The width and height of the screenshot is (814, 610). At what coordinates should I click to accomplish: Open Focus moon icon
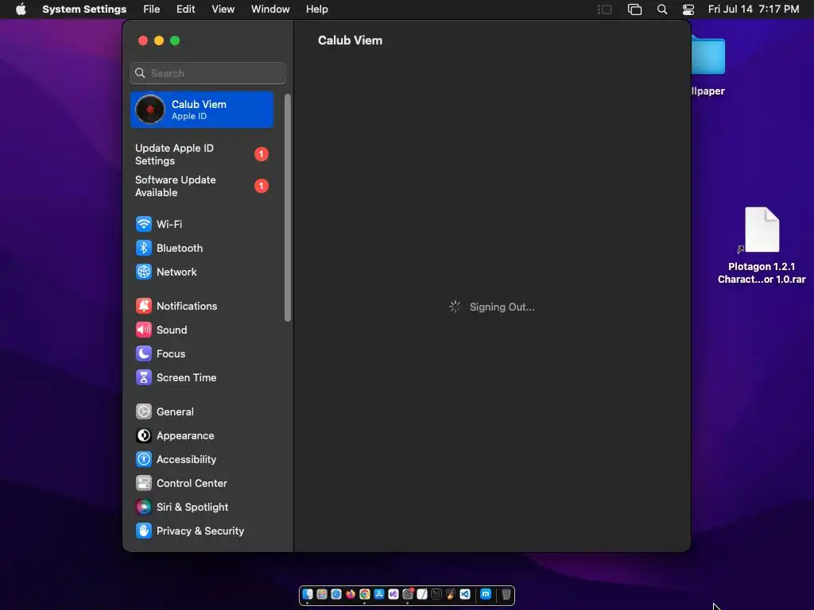[x=144, y=353]
